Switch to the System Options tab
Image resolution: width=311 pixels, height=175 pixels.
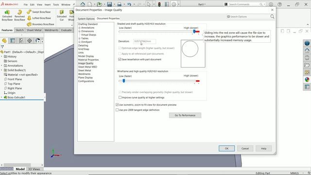click(x=86, y=18)
